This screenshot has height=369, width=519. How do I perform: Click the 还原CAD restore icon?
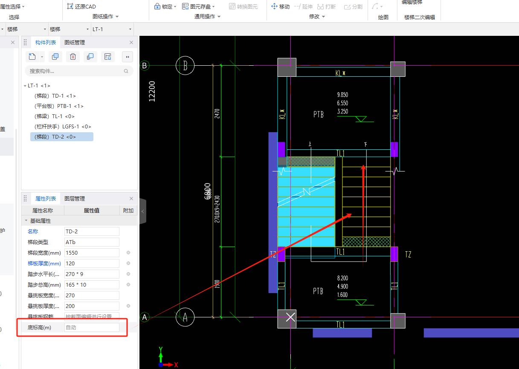click(x=70, y=7)
